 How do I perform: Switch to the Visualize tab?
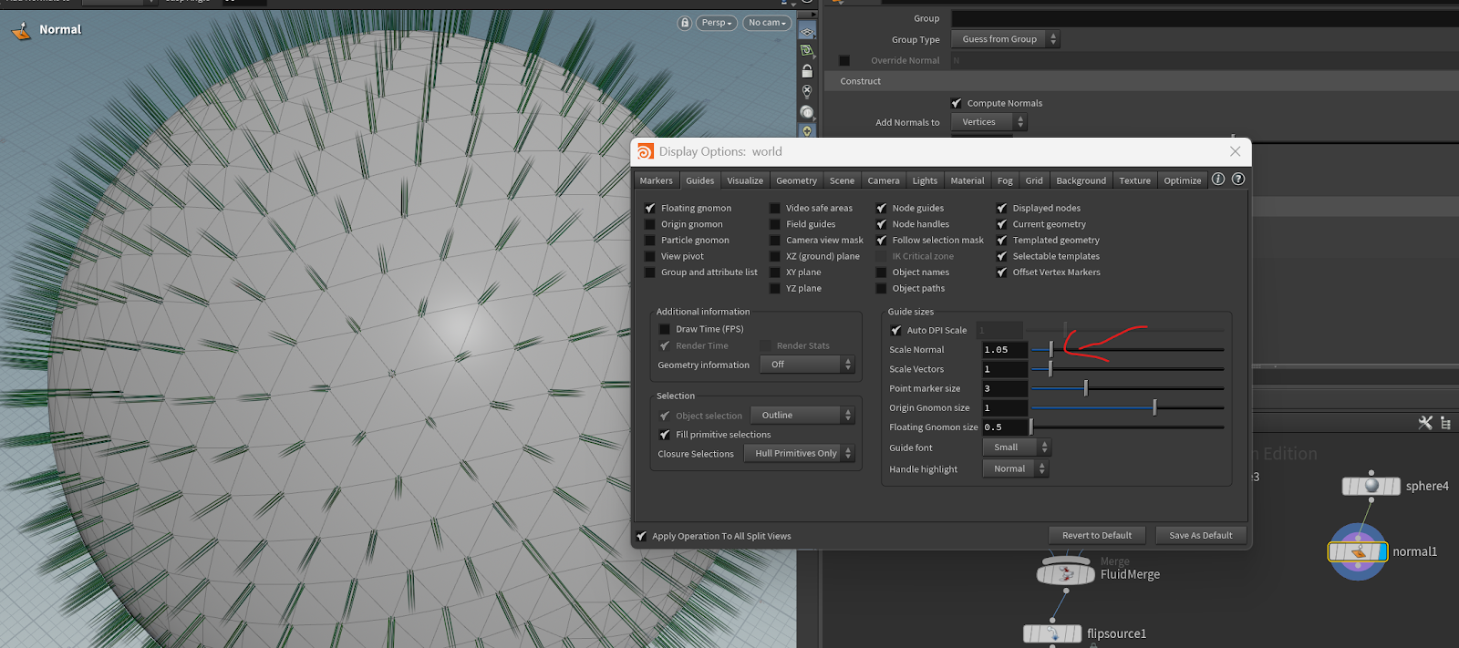745,180
